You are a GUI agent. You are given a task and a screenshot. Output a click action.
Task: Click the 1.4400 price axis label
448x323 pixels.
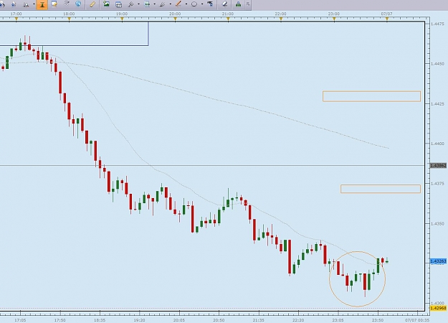(437, 144)
